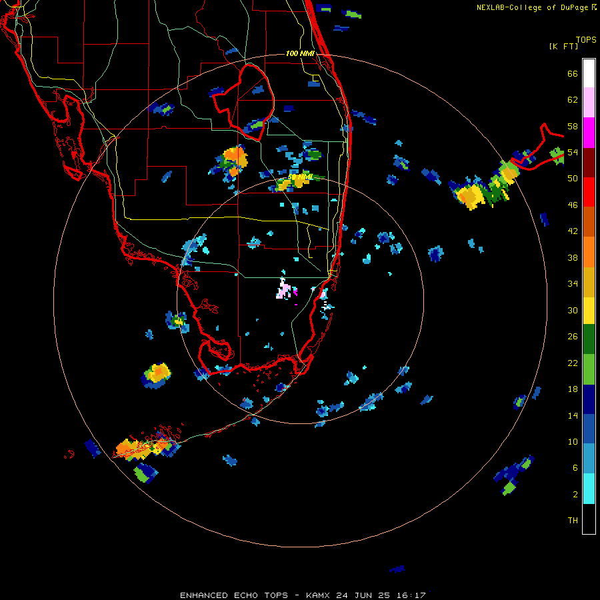Select the 26 legend value
600x600 pixels.
[x=573, y=337]
